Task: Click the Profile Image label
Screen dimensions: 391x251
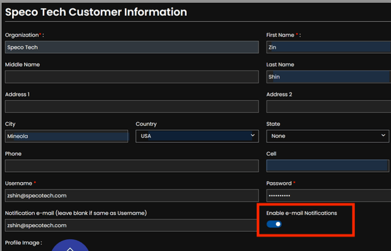Action: [23, 243]
